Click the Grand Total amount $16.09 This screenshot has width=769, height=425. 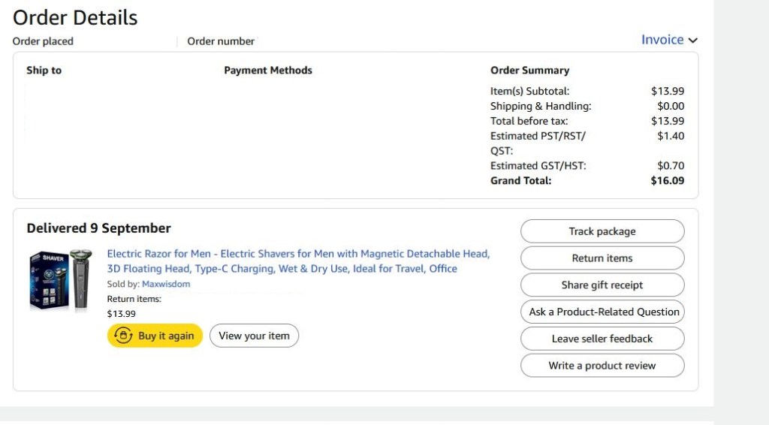pos(668,180)
